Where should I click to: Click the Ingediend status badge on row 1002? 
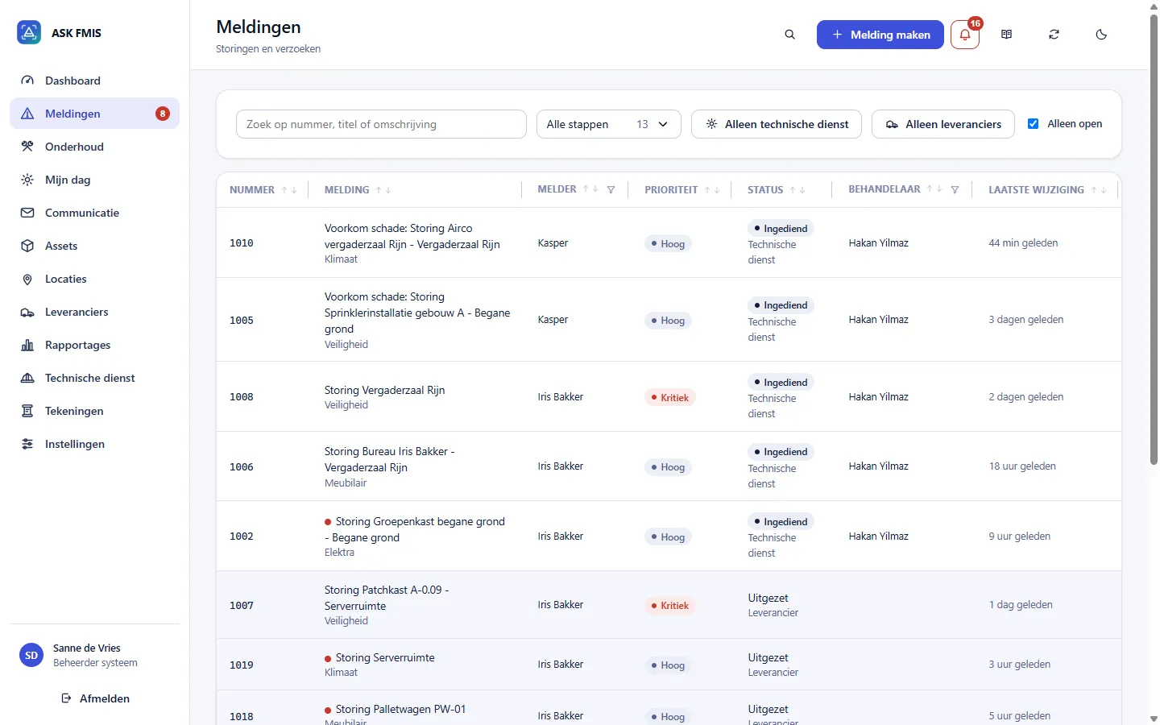point(781,522)
